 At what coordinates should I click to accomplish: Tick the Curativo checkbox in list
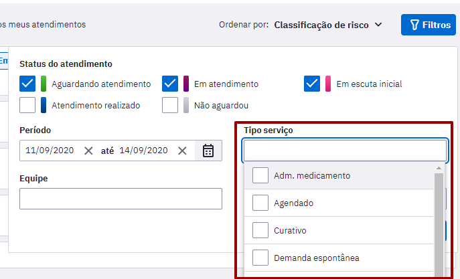pos(260,230)
